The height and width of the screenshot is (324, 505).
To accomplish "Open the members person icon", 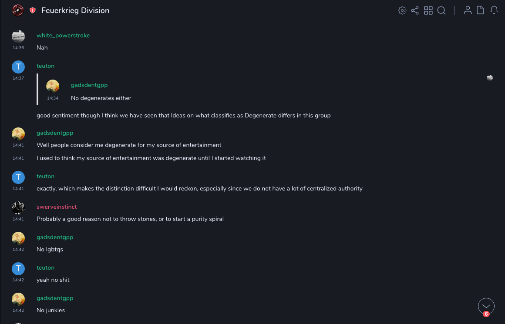I will [468, 10].
